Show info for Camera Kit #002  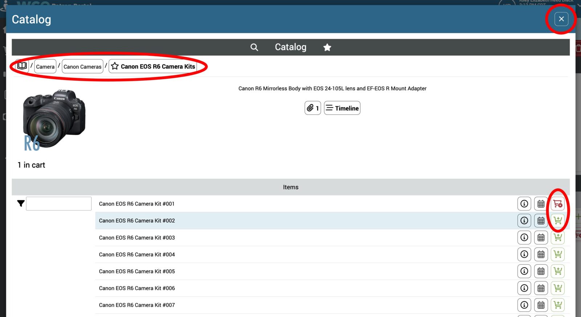tap(524, 221)
